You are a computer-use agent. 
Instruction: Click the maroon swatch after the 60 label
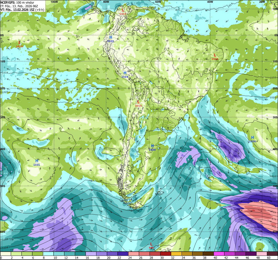(x=272, y=254)
